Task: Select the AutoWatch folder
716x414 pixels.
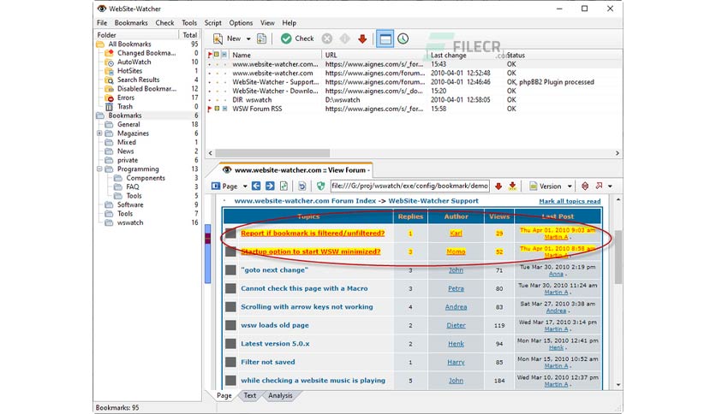Action: (134, 62)
